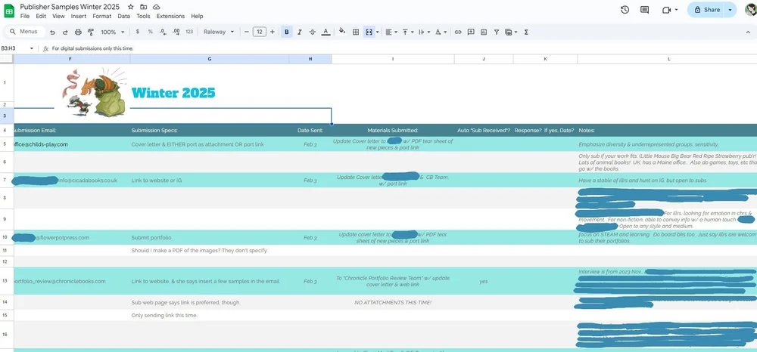Format cells as currency

click(138, 32)
